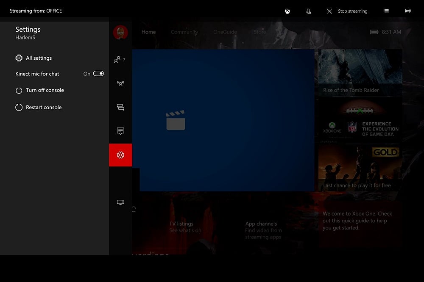Click the battery icon near the clock

(x=374, y=32)
